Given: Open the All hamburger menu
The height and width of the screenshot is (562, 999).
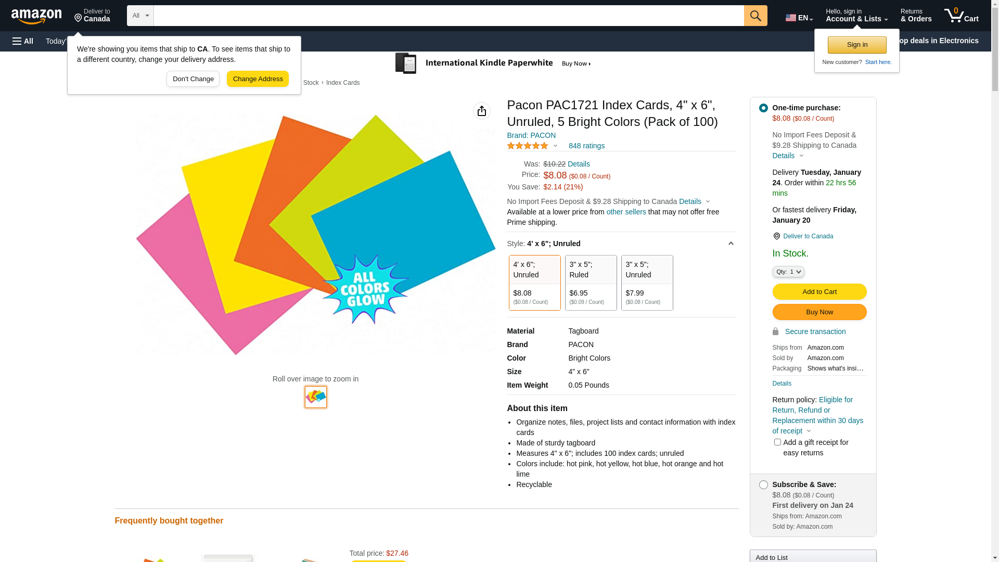Looking at the screenshot, I should tap(23, 41).
